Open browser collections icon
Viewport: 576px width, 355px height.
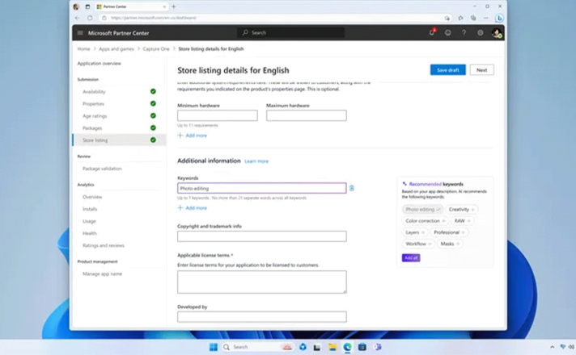pos(473,18)
